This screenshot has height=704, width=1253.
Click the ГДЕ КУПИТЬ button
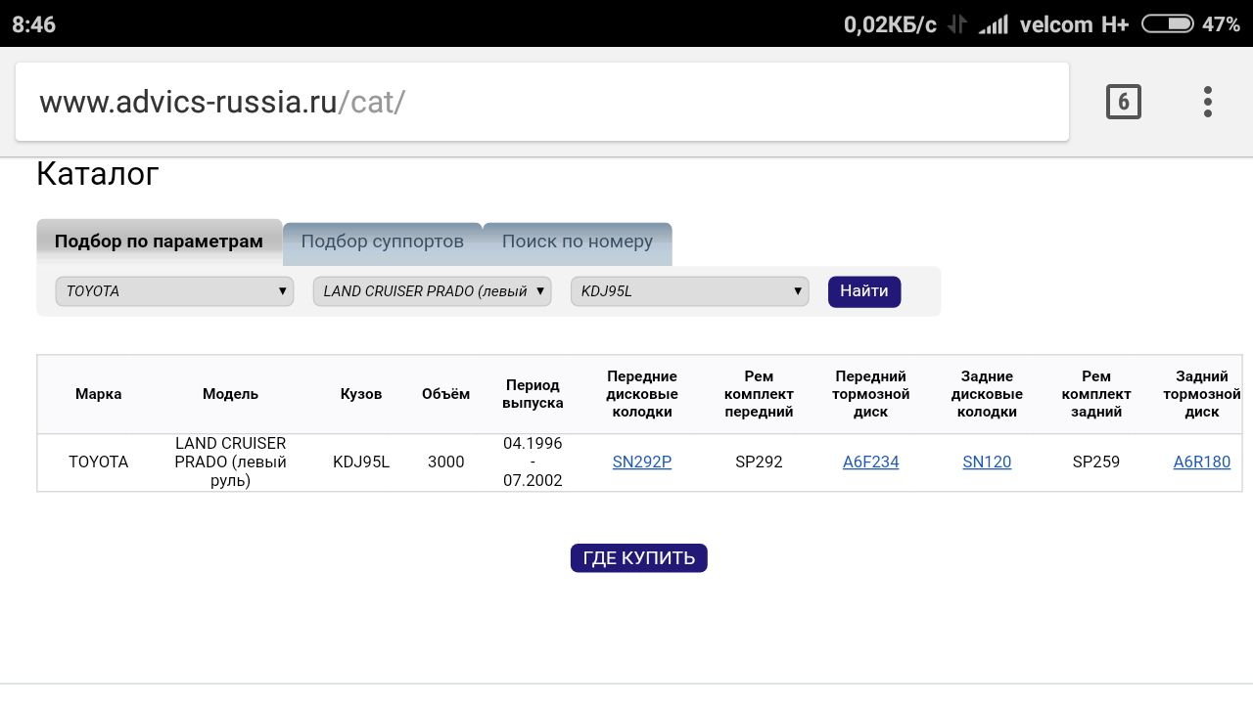(x=639, y=558)
